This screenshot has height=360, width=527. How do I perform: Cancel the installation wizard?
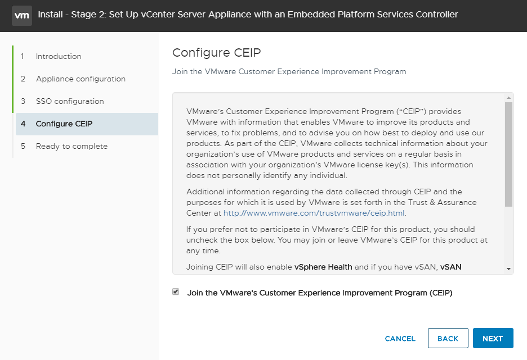tap(400, 339)
